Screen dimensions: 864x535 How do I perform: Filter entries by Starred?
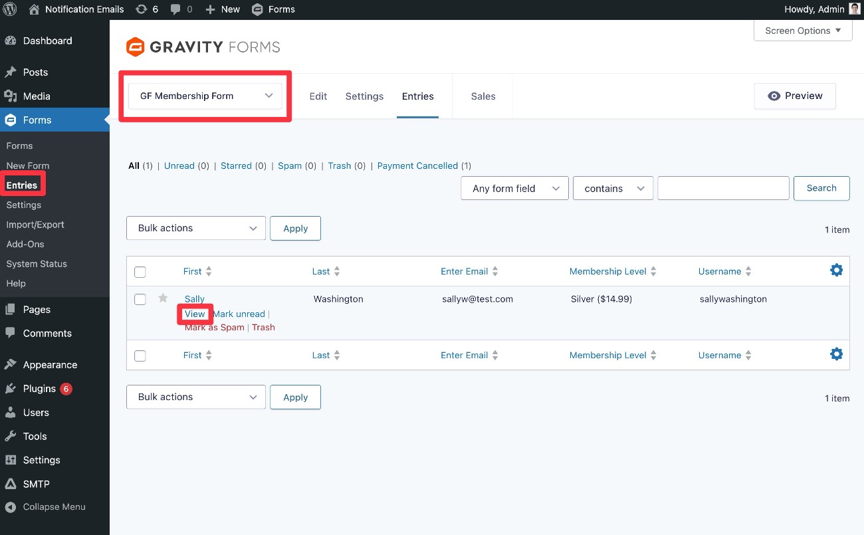click(x=236, y=165)
